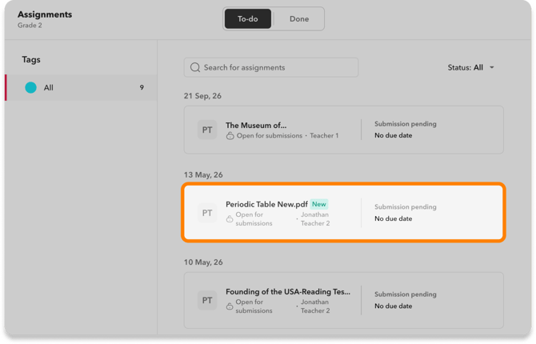Click Jonathan Teacher 2 on Founding of USA card

click(315, 306)
